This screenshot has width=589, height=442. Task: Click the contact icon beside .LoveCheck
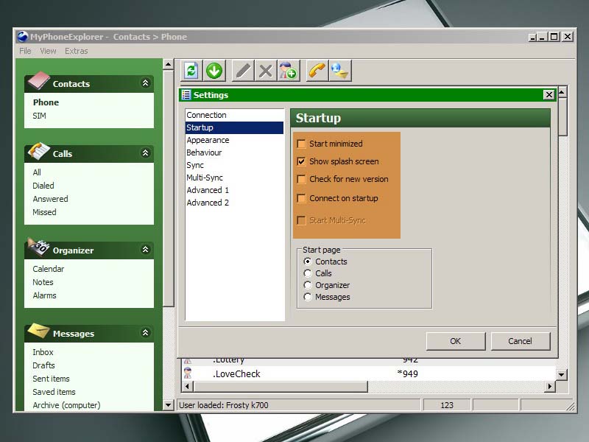pos(188,373)
